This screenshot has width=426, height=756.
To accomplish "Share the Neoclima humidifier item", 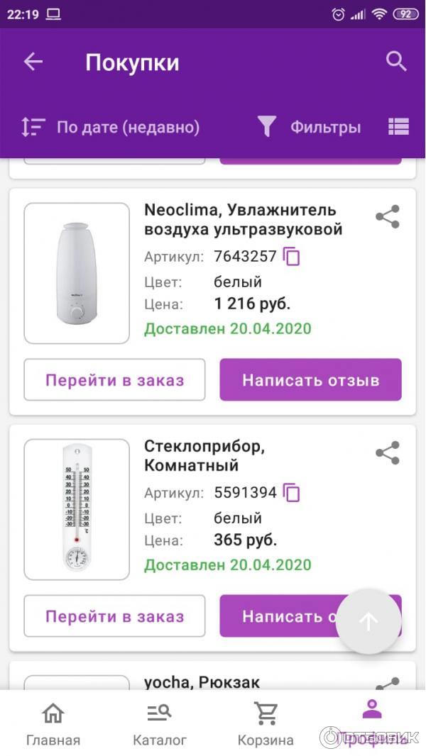I will [x=388, y=217].
